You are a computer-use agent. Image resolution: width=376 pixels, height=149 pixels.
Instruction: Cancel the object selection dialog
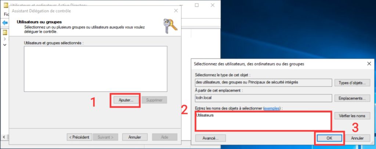click(357, 138)
